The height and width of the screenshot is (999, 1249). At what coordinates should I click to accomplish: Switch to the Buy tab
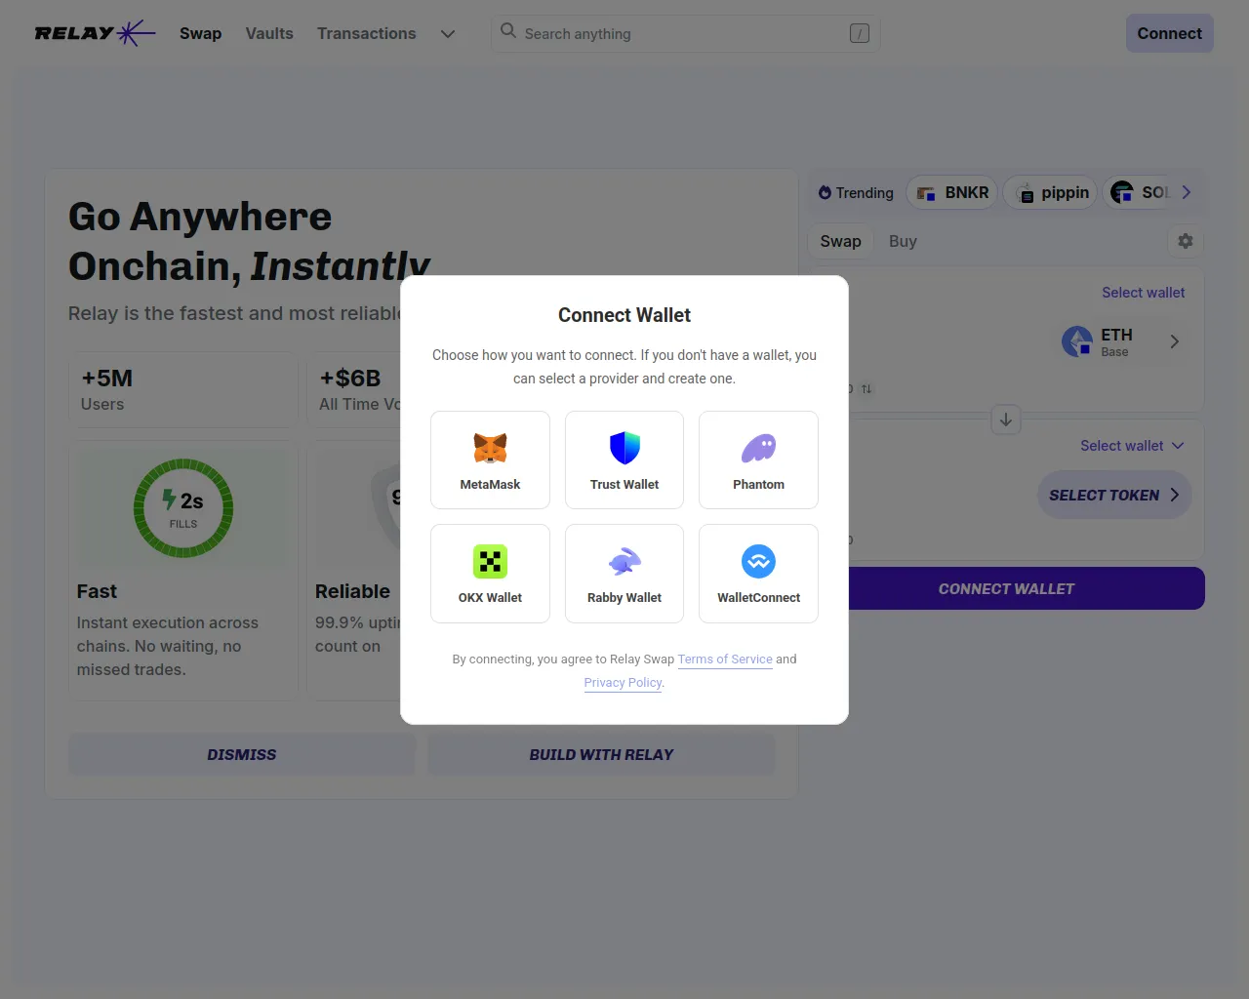[903, 241]
